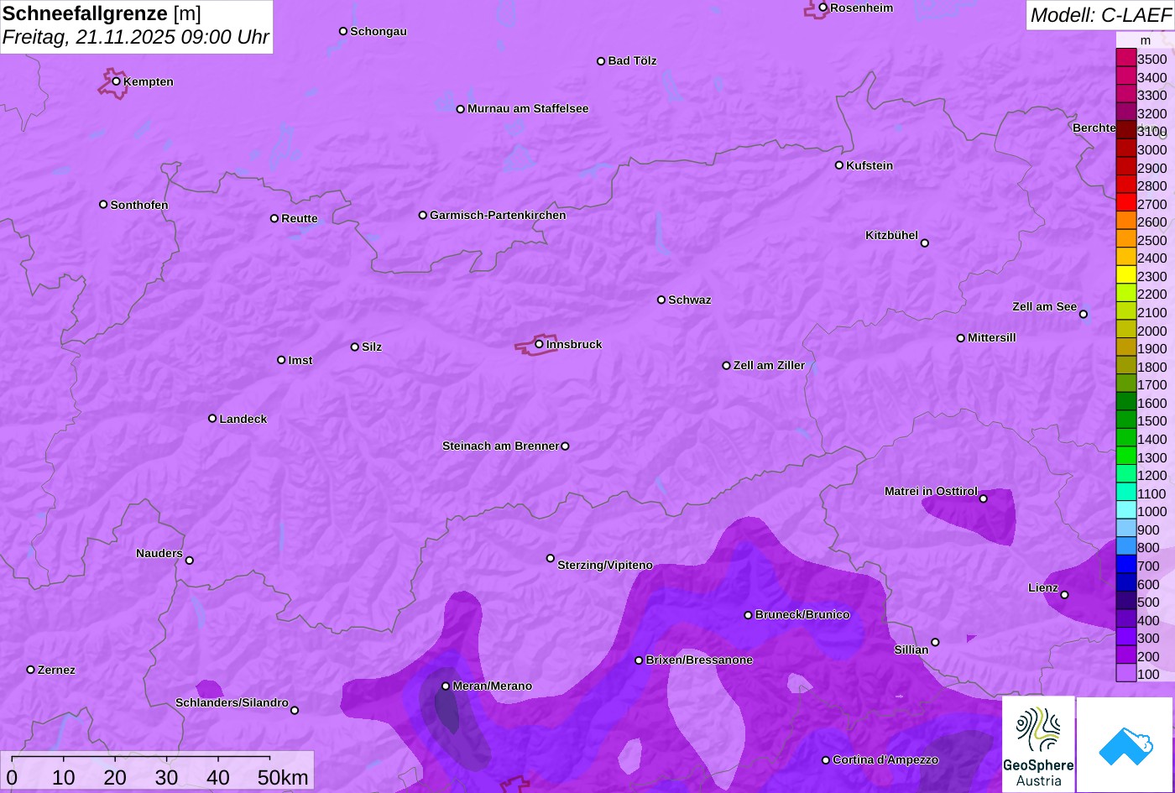1175x793 pixels.
Task: Click the Schwaz location dot
Action: point(661,300)
